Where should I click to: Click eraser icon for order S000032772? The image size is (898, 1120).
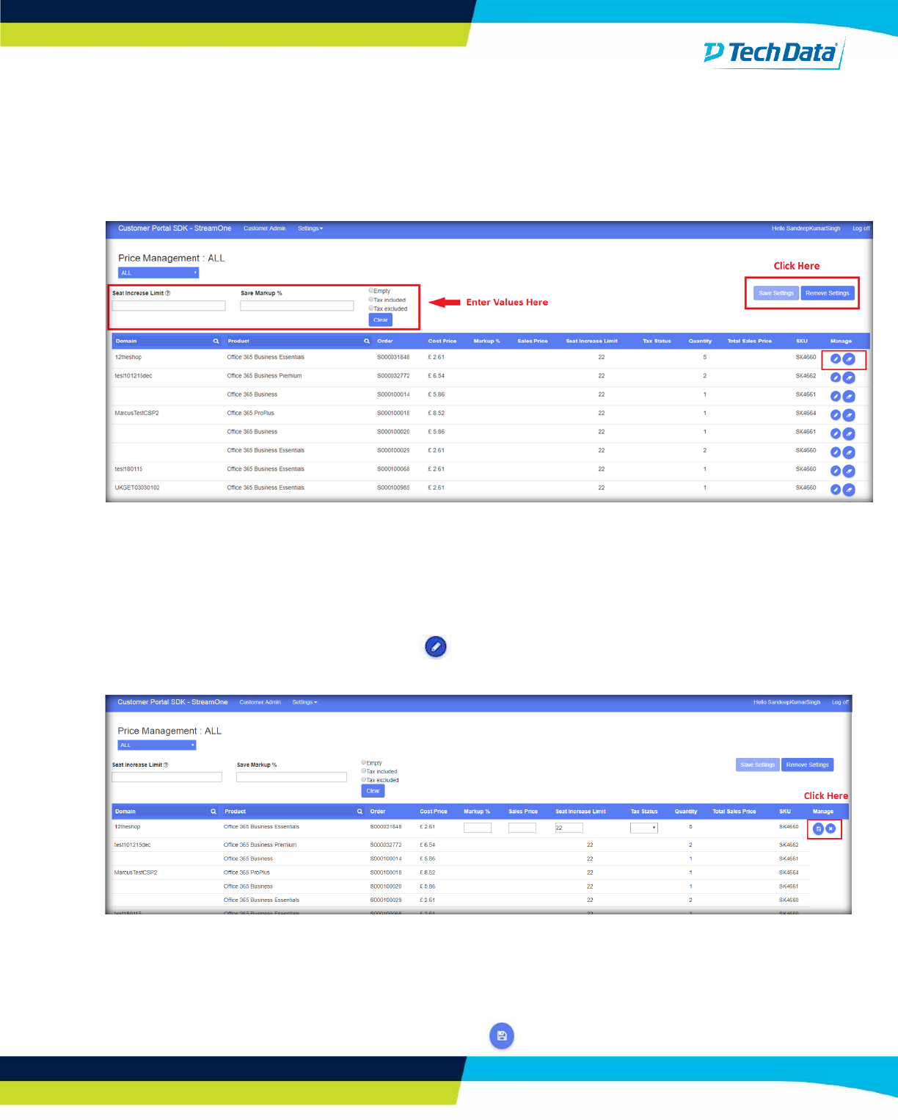(x=849, y=377)
